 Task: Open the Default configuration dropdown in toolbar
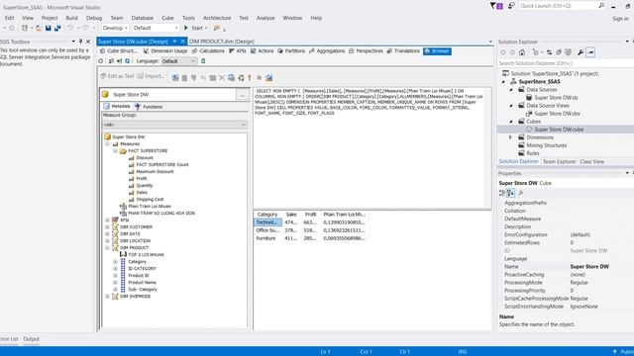pyautogui.click(x=156, y=28)
